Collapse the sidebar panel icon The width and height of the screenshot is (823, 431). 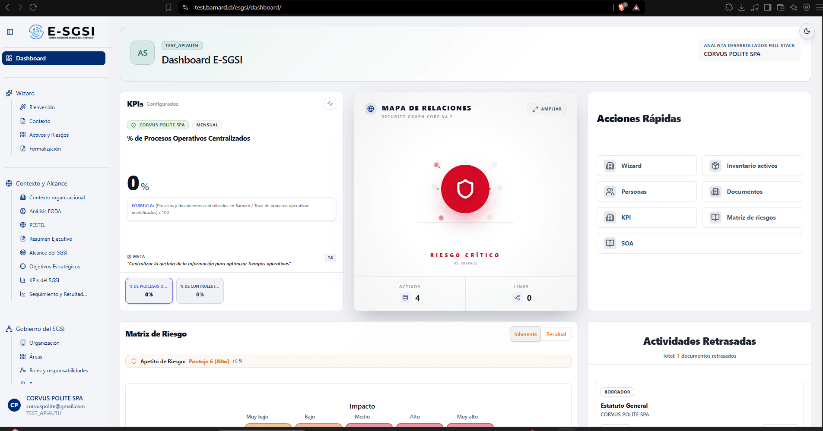click(10, 32)
